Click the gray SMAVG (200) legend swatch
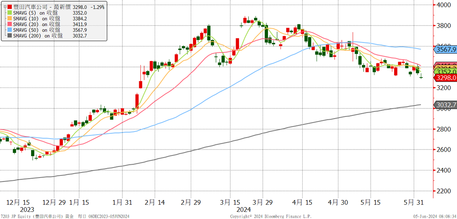 tap(10, 36)
